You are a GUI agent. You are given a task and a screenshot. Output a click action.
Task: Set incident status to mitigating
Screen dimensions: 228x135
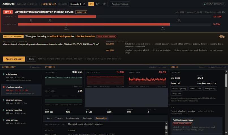tap(210, 89)
